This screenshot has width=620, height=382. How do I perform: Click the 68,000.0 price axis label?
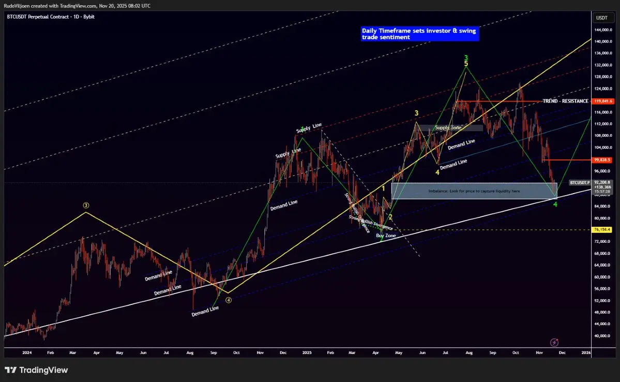[x=602, y=253]
